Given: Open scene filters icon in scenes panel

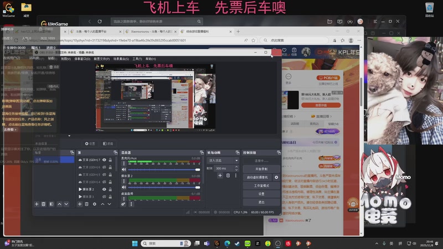Looking at the screenshot, I should point(51,204).
